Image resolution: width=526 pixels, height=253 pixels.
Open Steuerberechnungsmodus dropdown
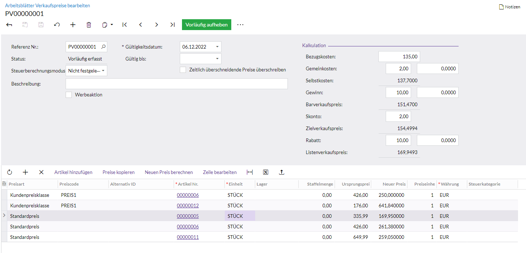pos(103,71)
